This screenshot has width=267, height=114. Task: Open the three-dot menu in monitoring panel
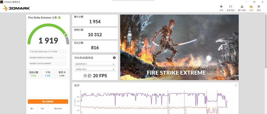(236, 85)
